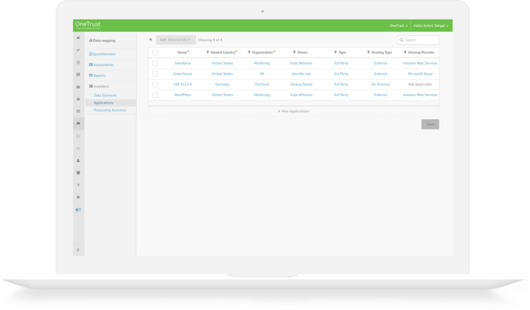Click the filter icon on Hosting Type column
Viewport: 530px width, 310px height.
(368, 52)
